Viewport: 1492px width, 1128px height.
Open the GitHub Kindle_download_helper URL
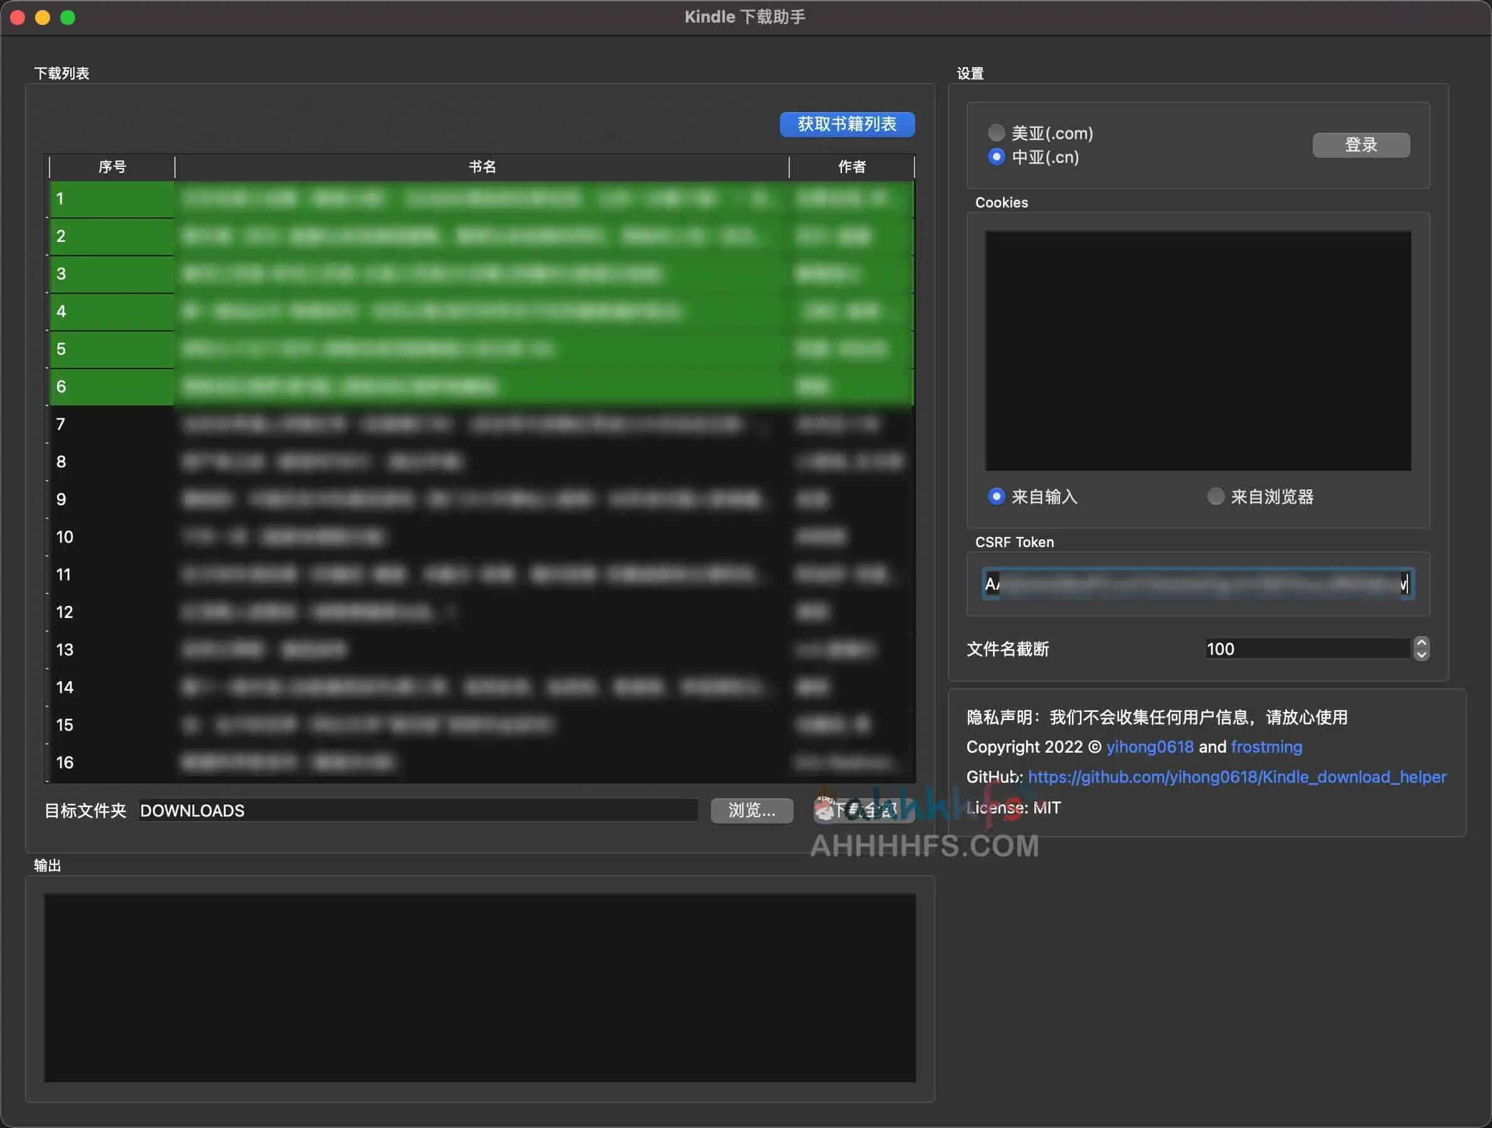click(1236, 776)
